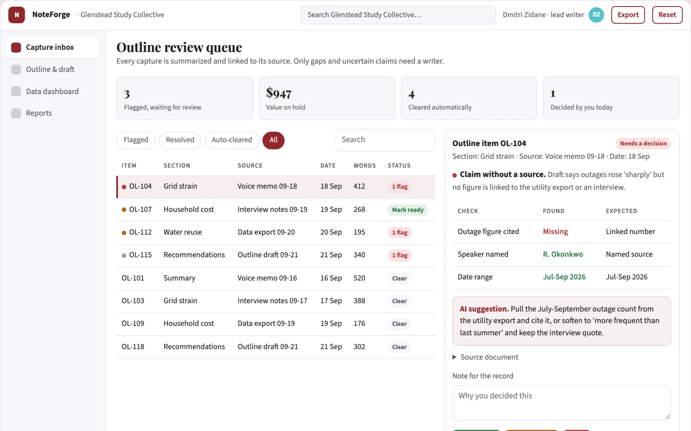Image resolution: width=691 pixels, height=431 pixels.
Task: Click the Cleared automatically card
Action: (x=469, y=98)
